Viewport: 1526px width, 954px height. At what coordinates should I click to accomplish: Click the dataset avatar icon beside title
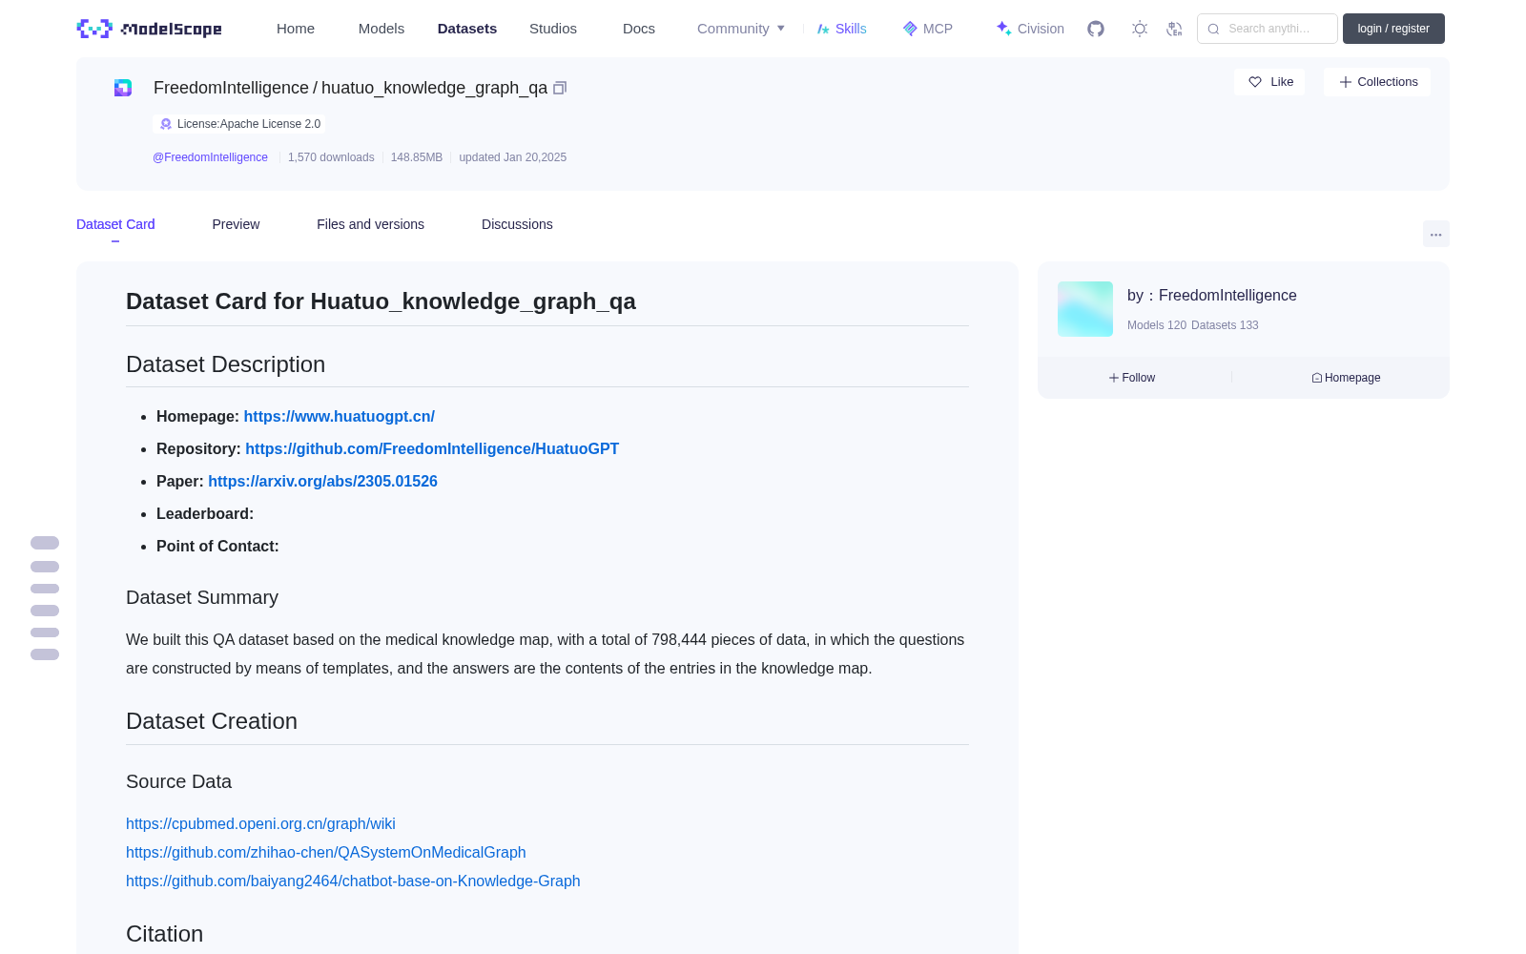pyautogui.click(x=123, y=88)
